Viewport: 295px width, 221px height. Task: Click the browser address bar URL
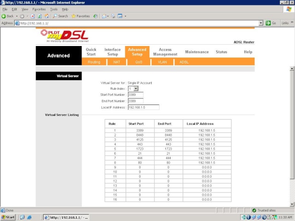[34, 23]
